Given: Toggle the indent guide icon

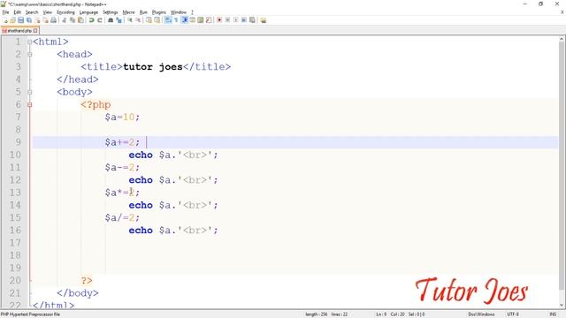Looking at the screenshot, I should 185,20.
